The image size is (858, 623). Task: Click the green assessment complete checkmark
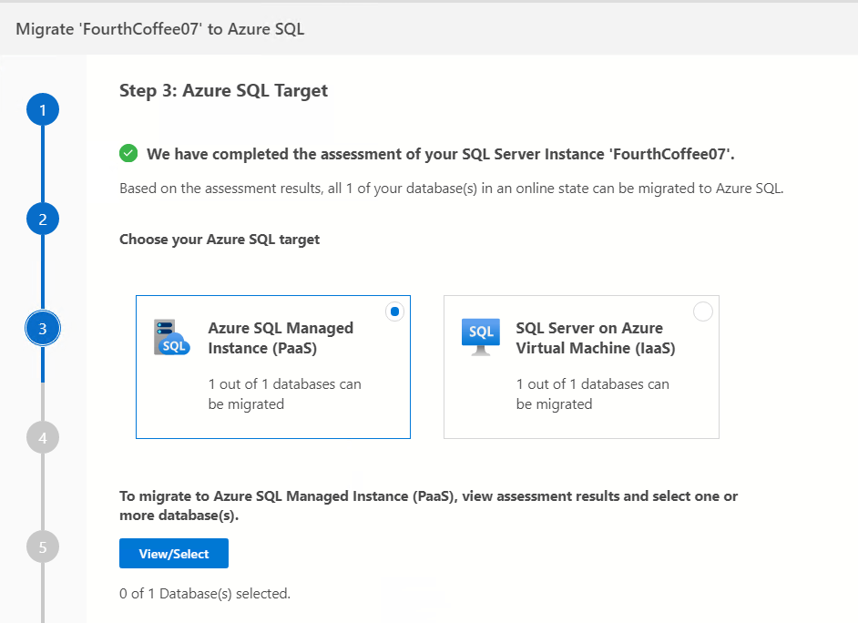pos(128,153)
